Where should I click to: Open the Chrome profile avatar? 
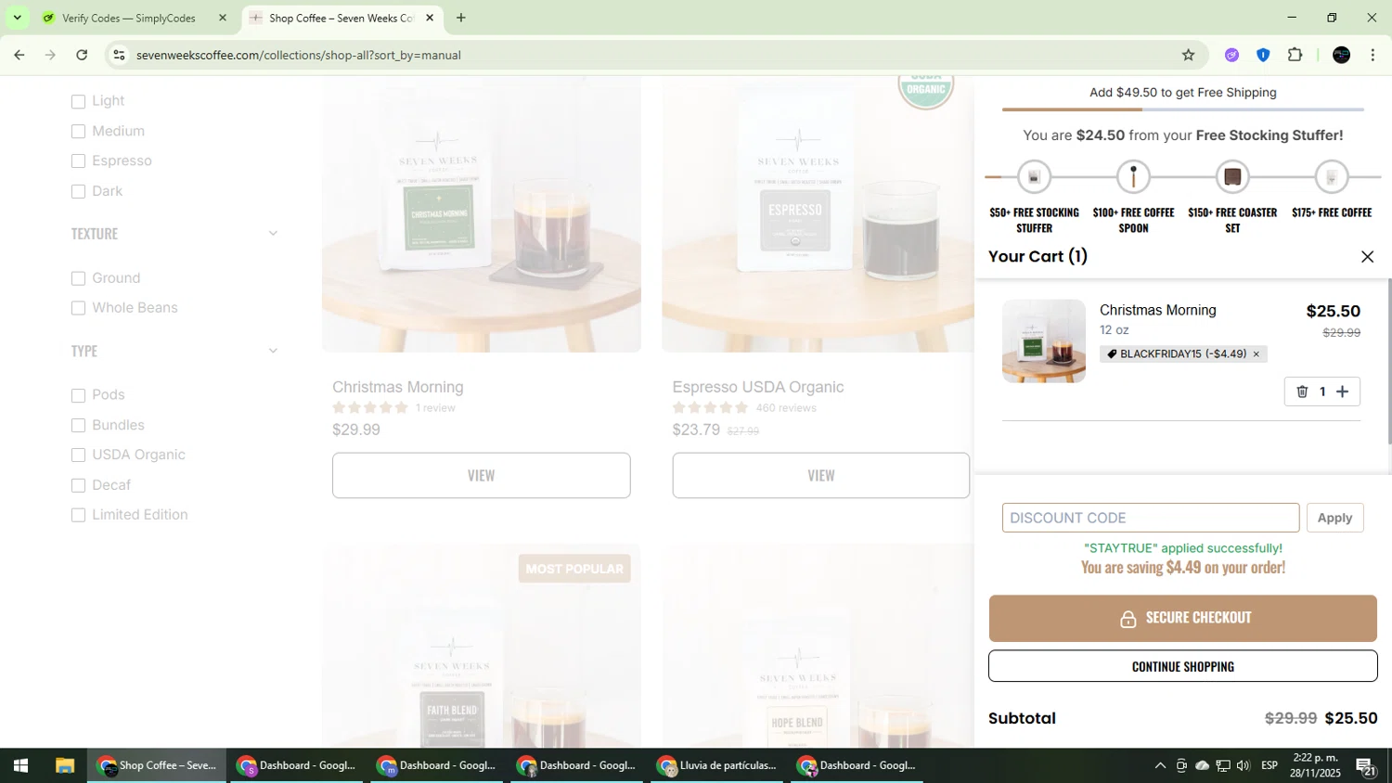pos(1341,55)
